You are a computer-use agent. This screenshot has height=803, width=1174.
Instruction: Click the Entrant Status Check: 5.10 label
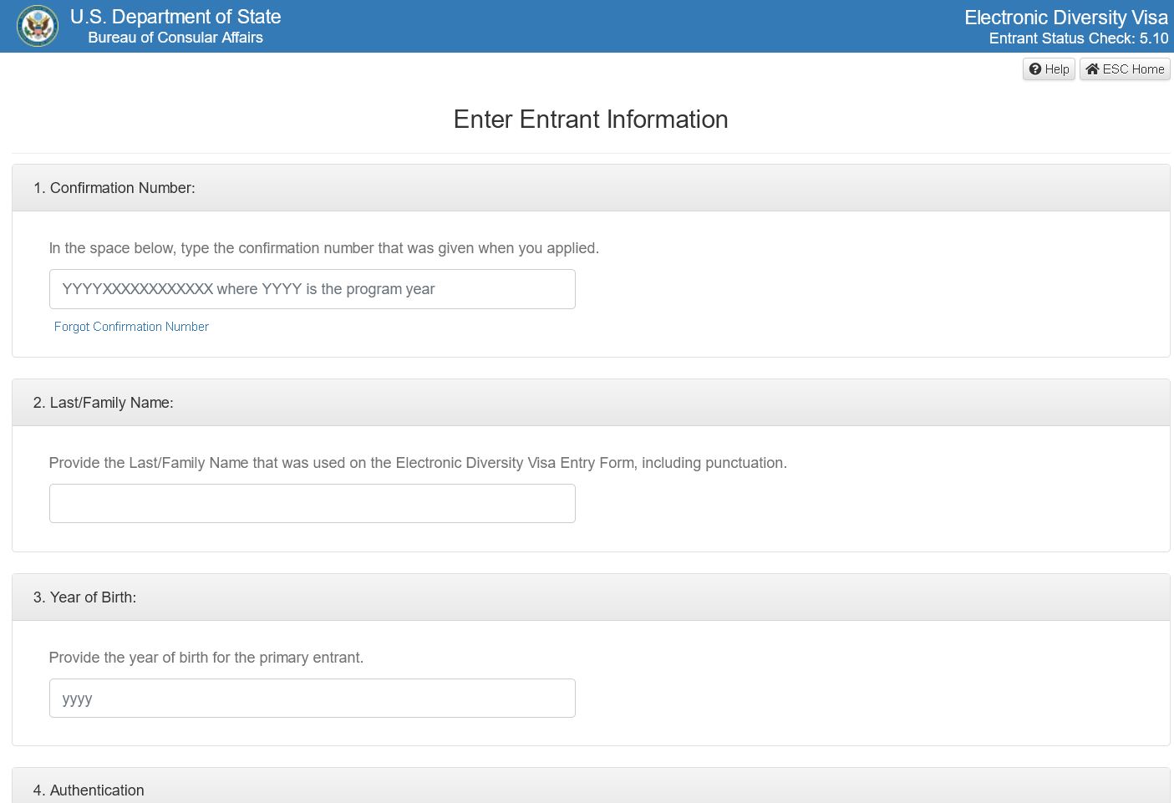coord(1078,38)
